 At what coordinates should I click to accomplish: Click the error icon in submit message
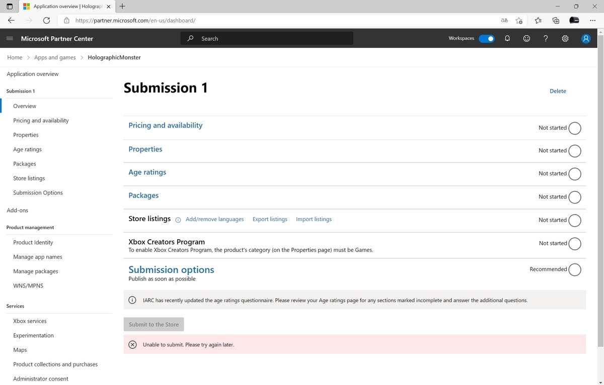132,344
